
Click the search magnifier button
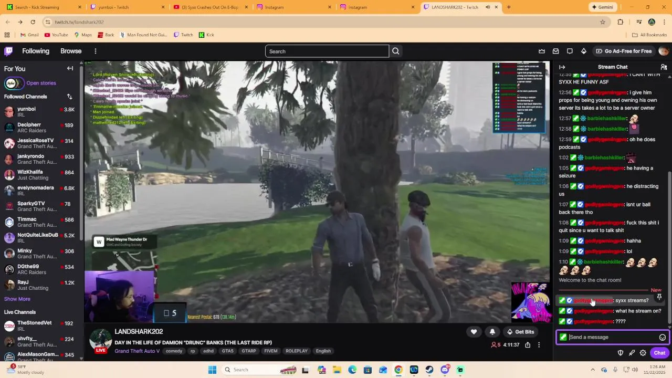point(396,51)
